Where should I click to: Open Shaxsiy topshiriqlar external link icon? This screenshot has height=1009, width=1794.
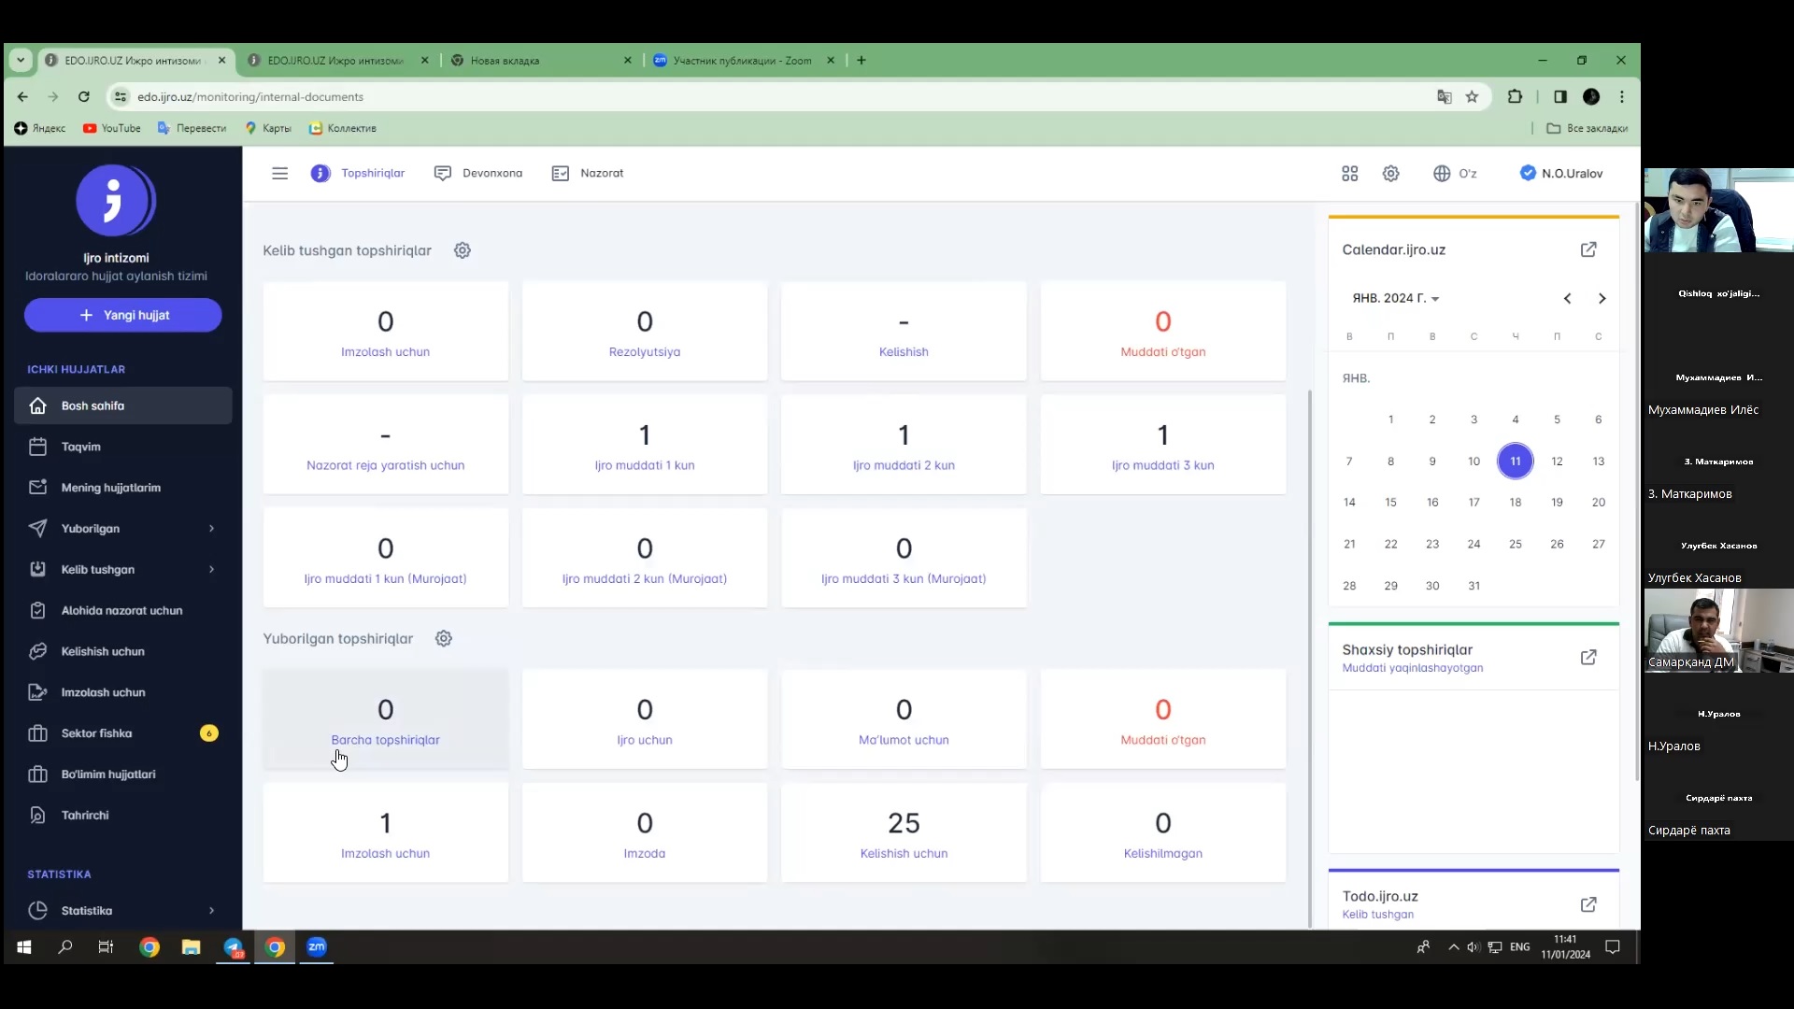tap(1588, 658)
